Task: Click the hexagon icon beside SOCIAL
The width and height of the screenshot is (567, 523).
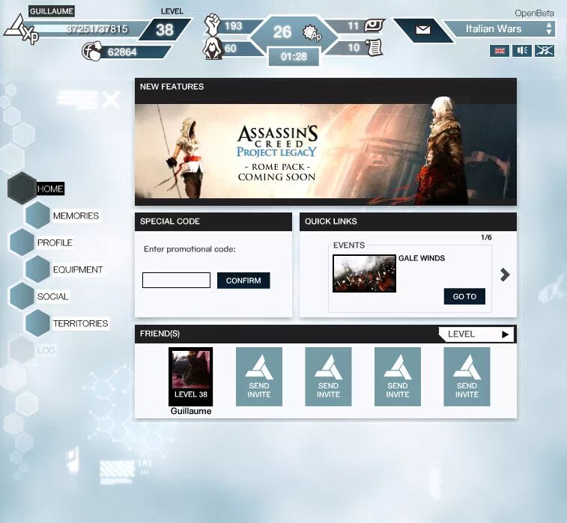Action: (x=22, y=296)
